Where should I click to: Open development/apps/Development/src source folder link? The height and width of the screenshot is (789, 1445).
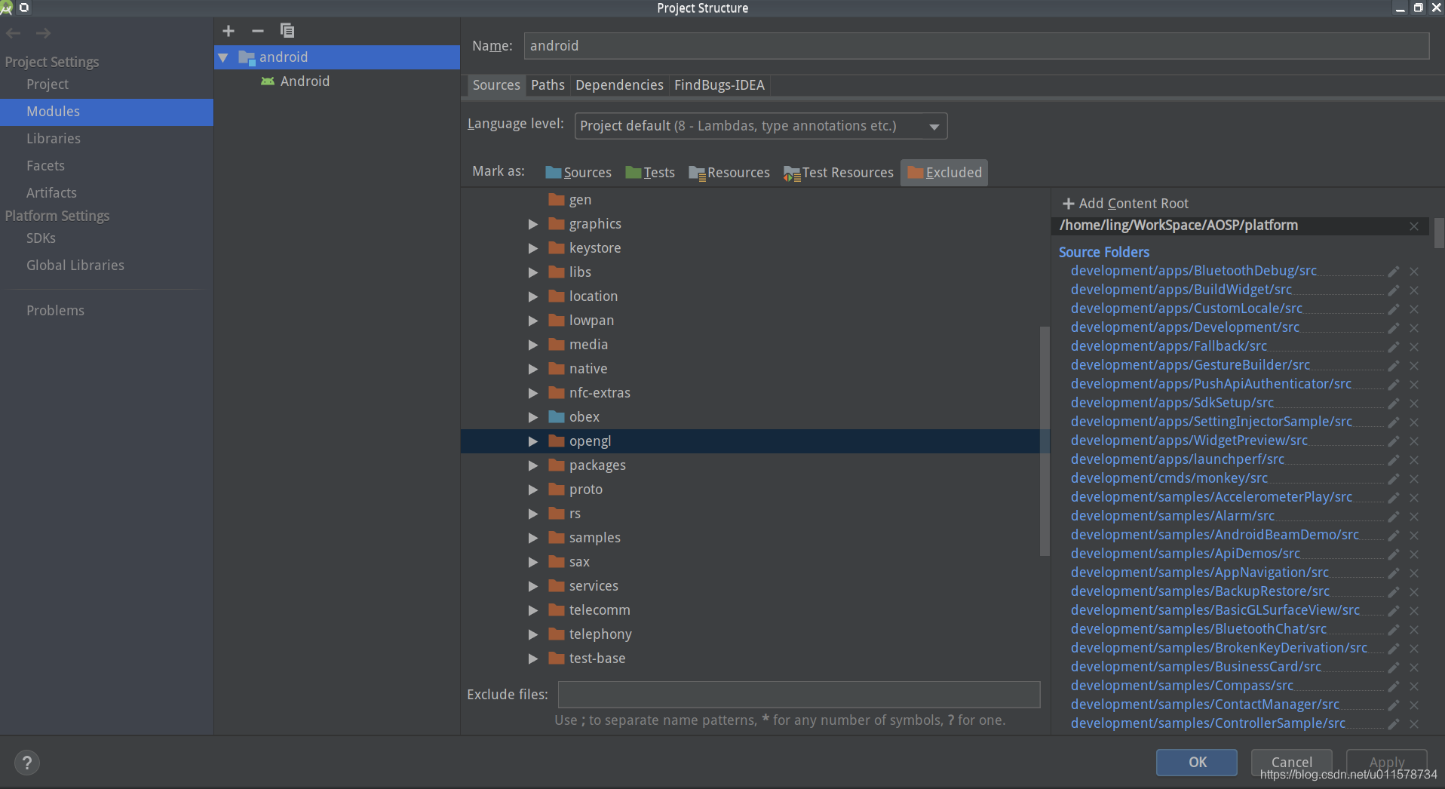click(1185, 327)
